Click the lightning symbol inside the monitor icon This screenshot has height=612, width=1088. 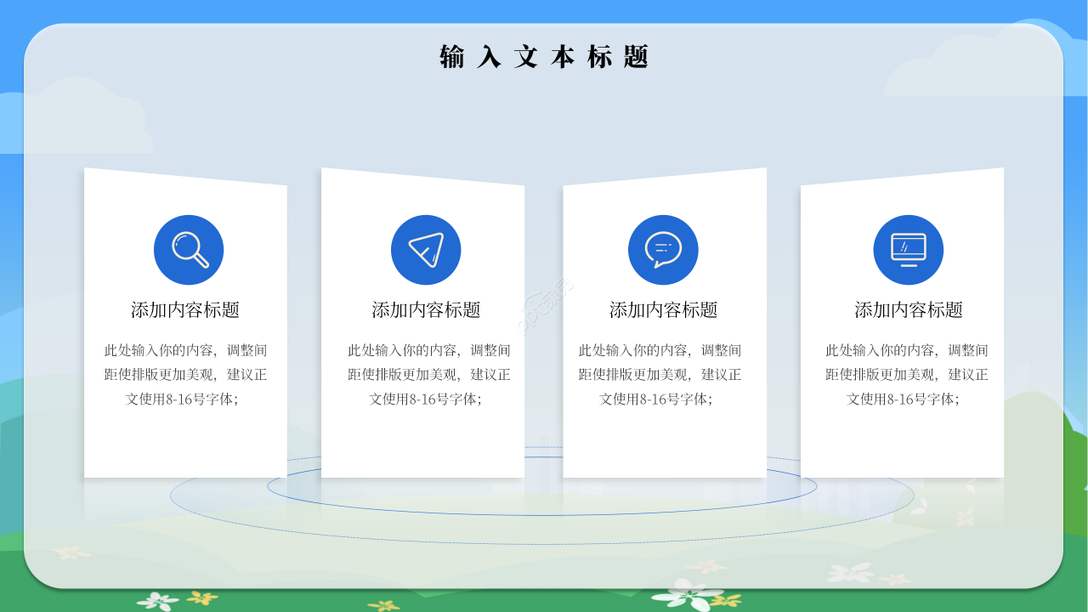(x=905, y=247)
